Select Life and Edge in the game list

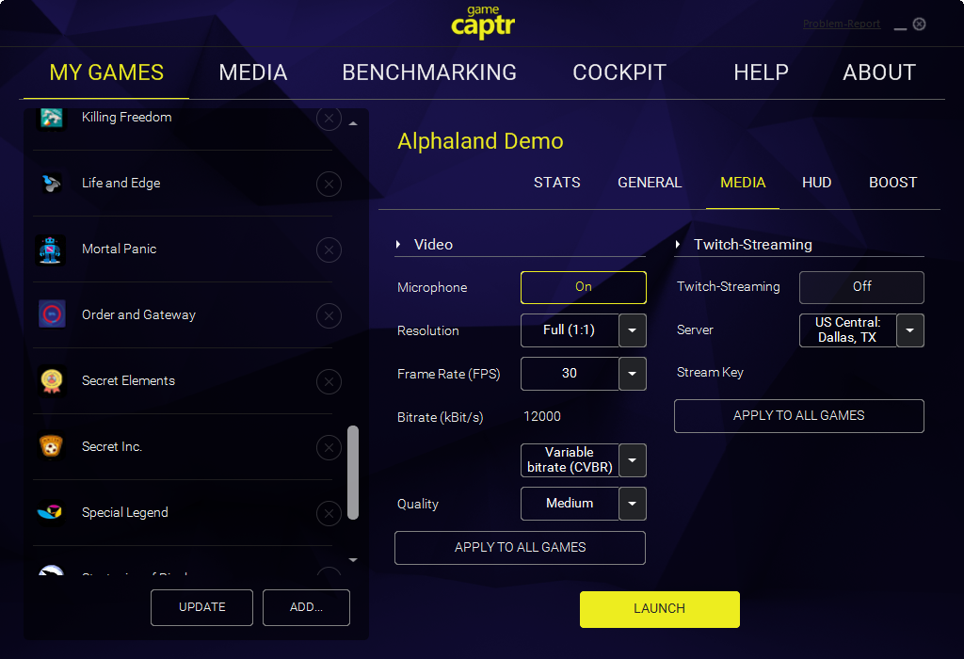pyautogui.click(x=183, y=184)
